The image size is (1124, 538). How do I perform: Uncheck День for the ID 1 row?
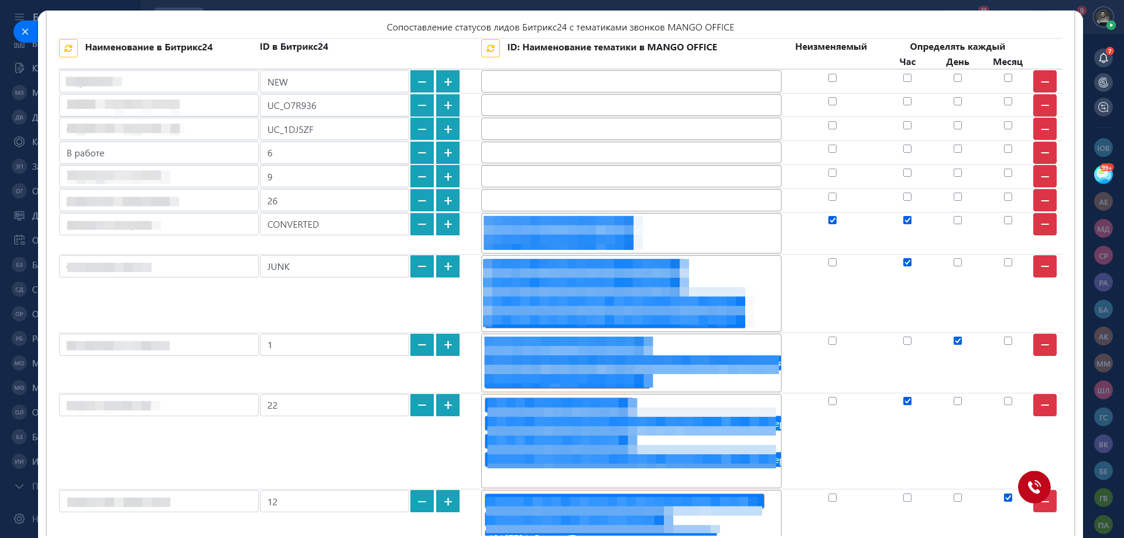(x=958, y=341)
